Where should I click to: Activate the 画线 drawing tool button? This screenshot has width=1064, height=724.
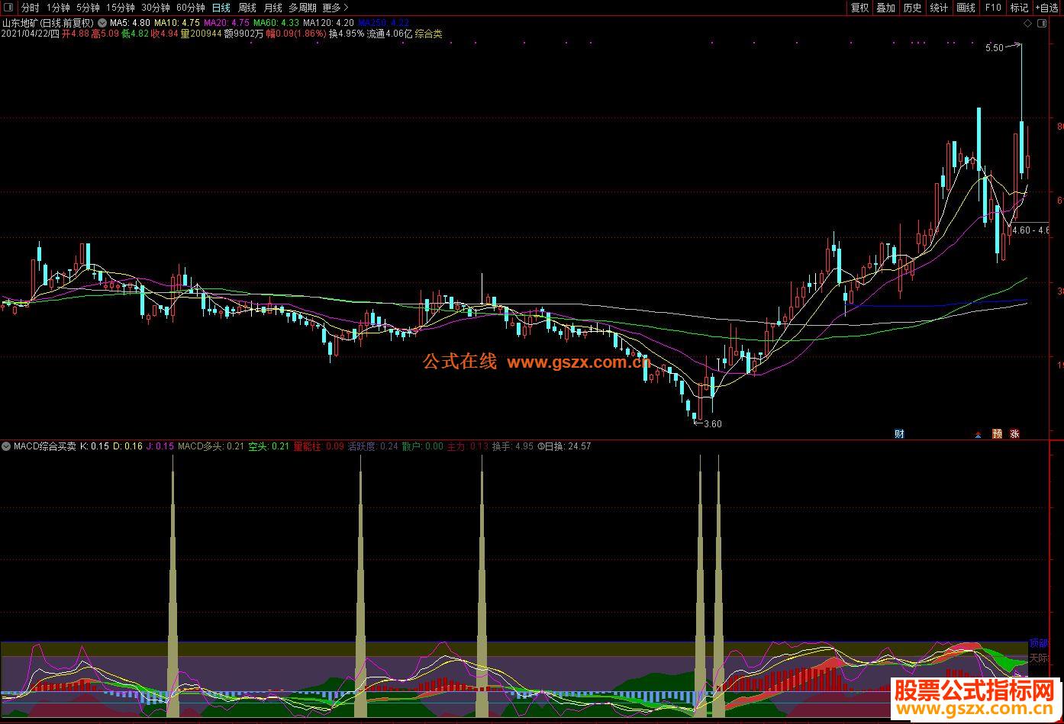(966, 8)
